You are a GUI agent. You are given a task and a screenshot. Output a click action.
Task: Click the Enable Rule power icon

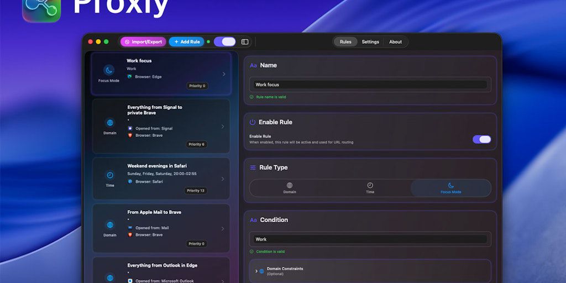[x=253, y=122]
